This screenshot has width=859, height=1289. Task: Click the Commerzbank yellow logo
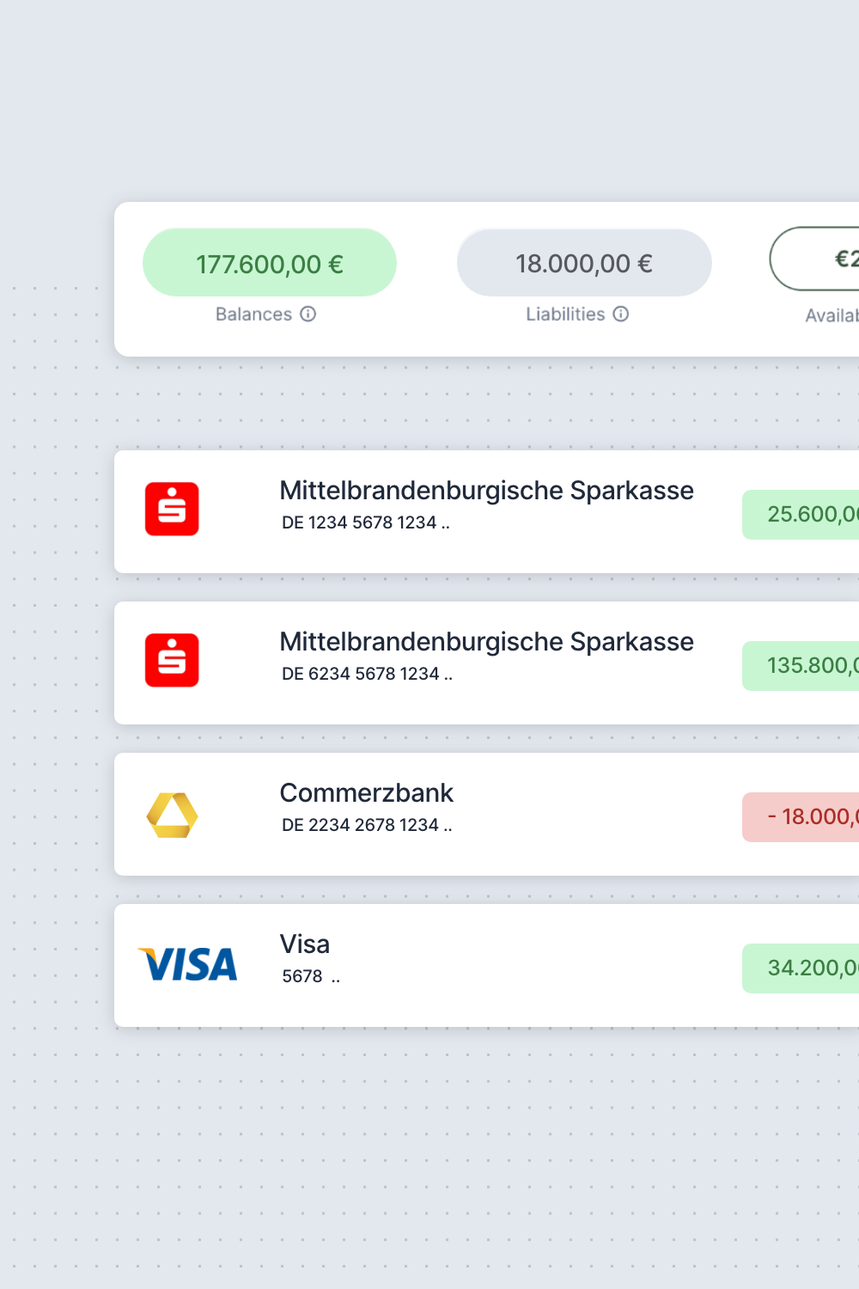172,816
